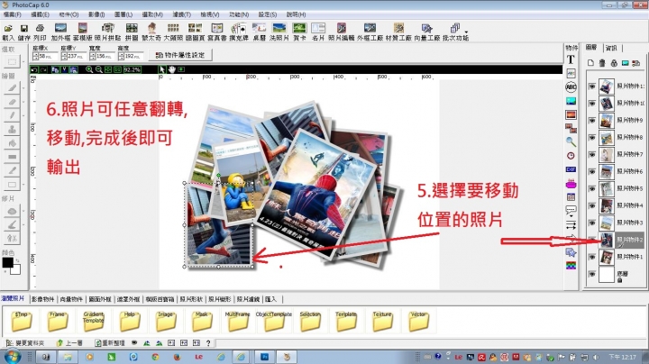Click the question mark help button in browser bar
Image resolution: width=649 pixels, height=364 pixels.
click(x=208, y=343)
